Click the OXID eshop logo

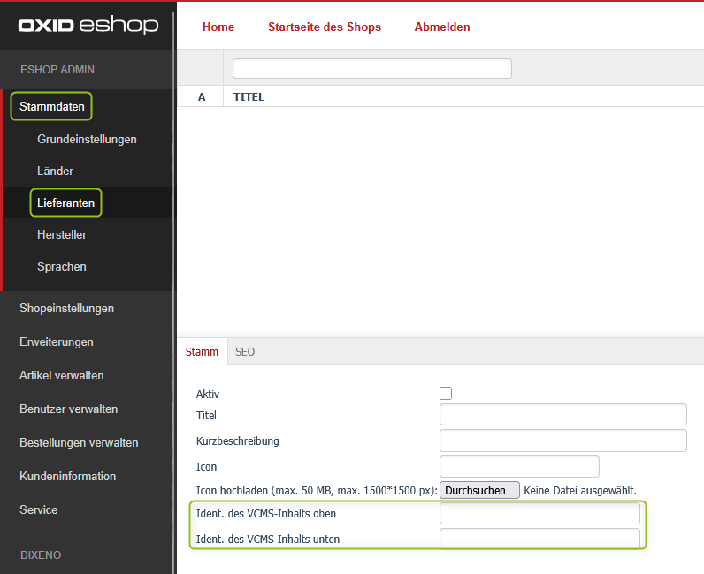pos(88,25)
